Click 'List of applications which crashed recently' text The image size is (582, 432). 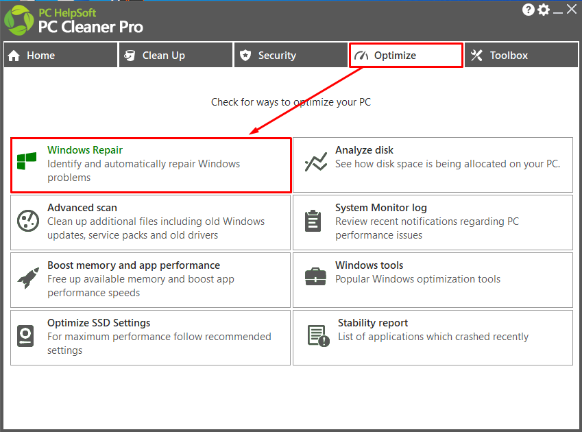[x=433, y=337]
